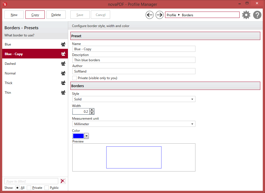Click Borders in the breadcrumb path
This screenshot has width=265, height=193.
coord(187,15)
